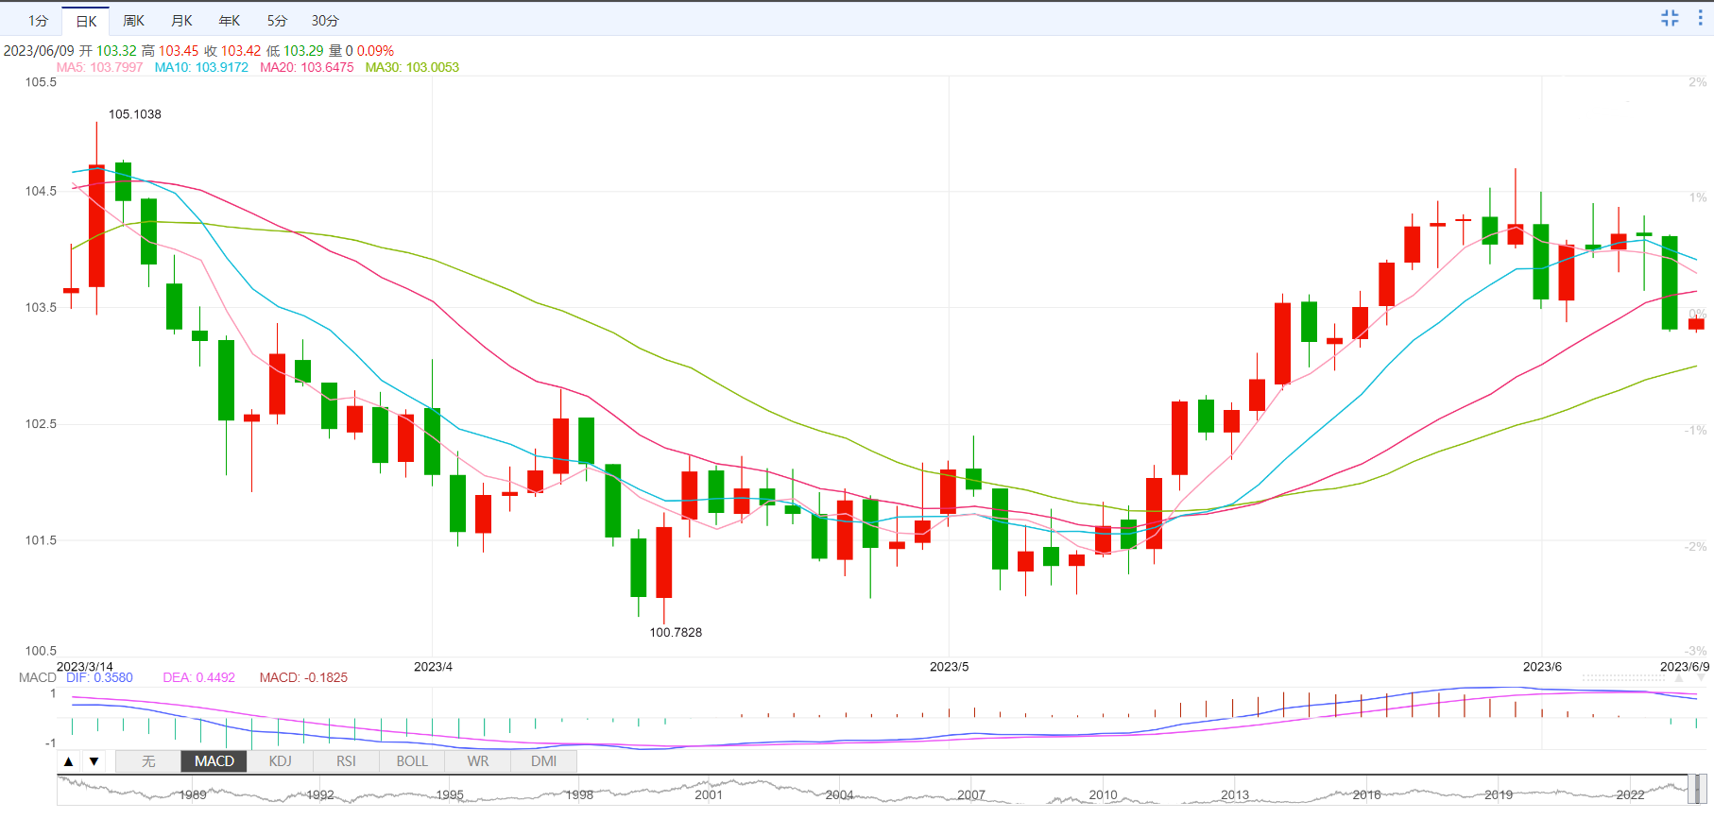1714x836 pixels.
Task: Select the 日K daily candlestick tab
Action: 86,21
